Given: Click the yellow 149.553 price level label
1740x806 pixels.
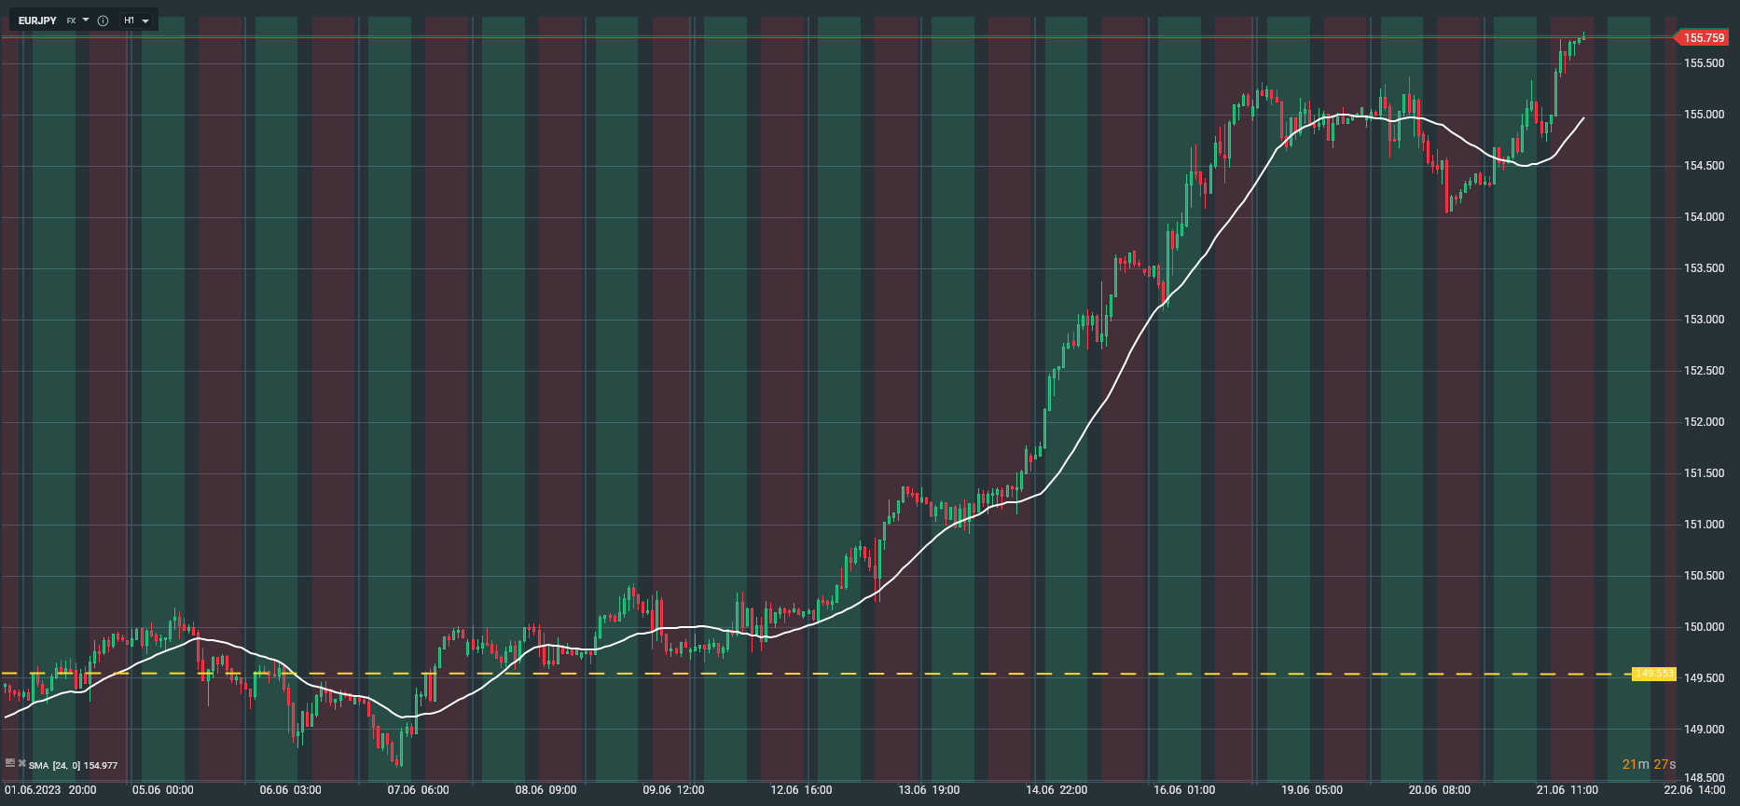Looking at the screenshot, I should tap(1654, 674).
